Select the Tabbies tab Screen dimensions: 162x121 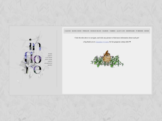click(x=112, y=31)
